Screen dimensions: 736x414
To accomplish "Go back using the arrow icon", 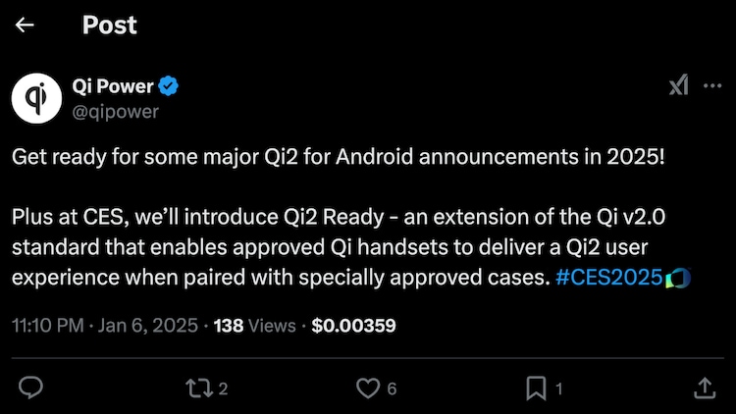I will coord(25,25).
